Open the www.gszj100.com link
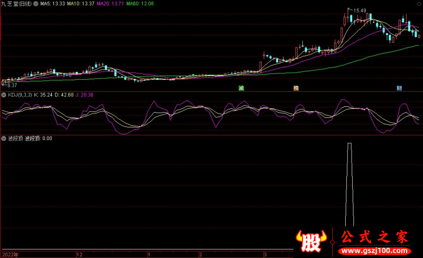This screenshot has width=423, height=258. [x=373, y=250]
